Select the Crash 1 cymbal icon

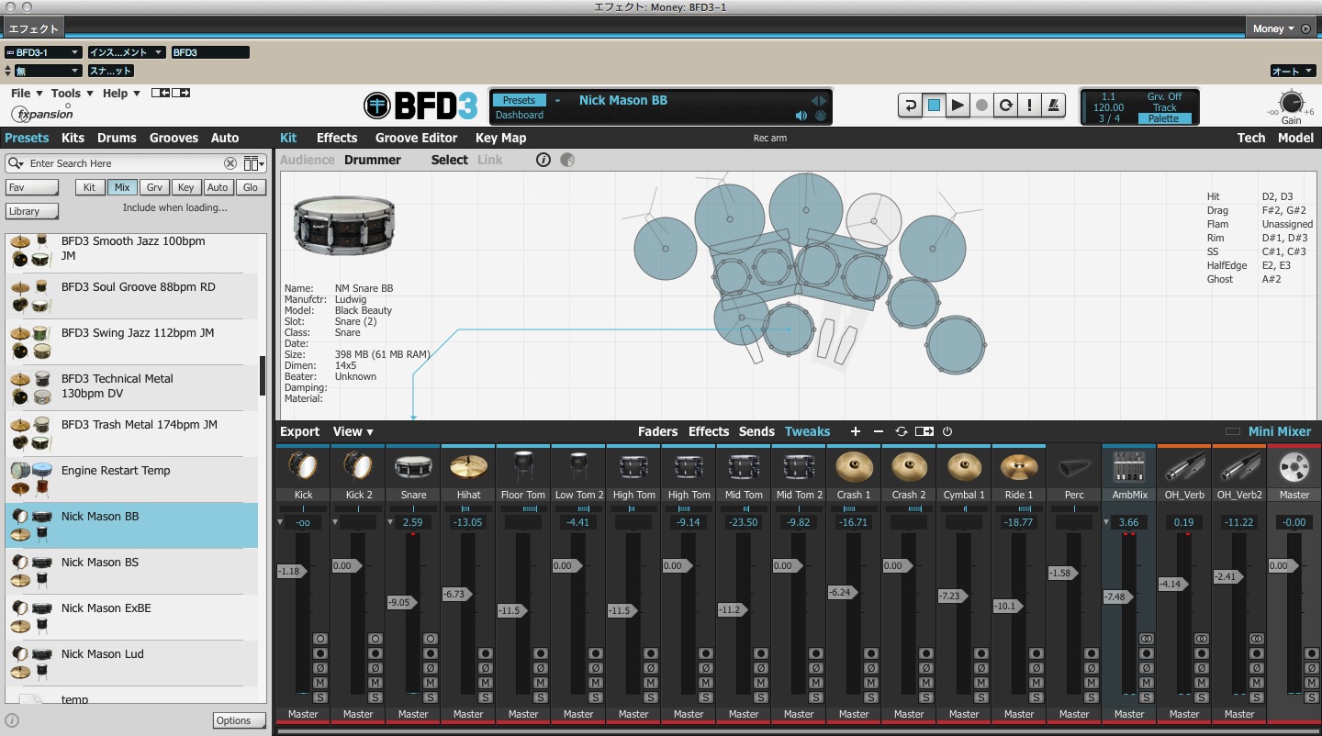pyautogui.click(x=854, y=467)
